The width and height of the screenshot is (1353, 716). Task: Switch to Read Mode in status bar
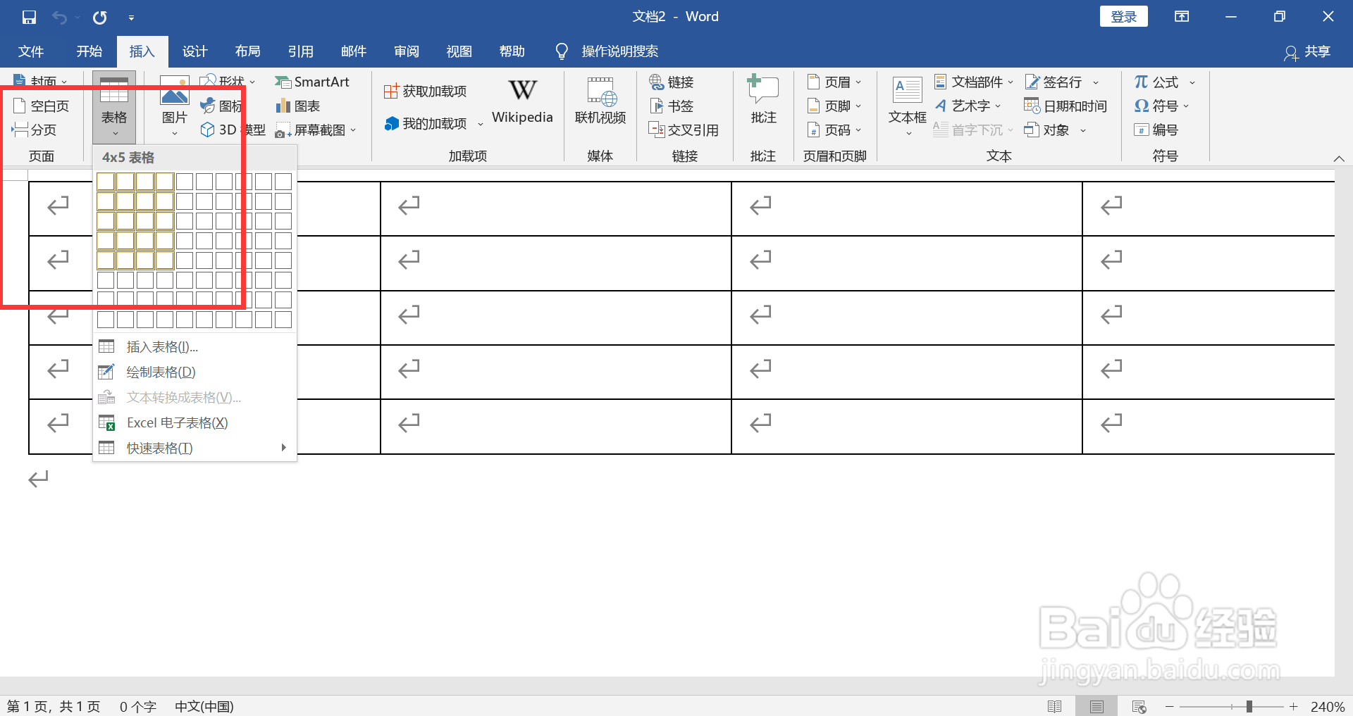coord(1056,706)
